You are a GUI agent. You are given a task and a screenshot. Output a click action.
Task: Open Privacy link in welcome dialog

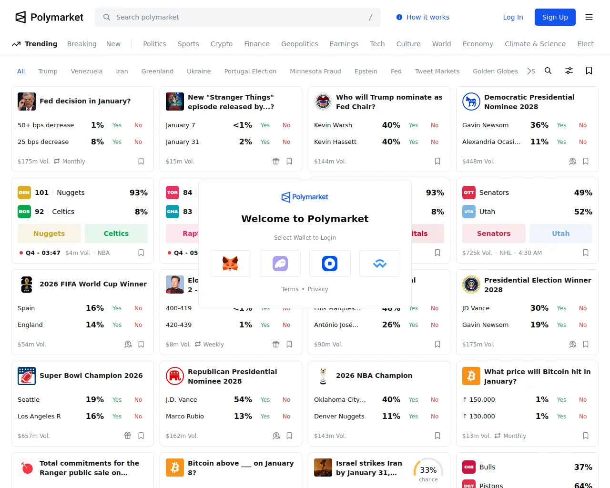(x=318, y=289)
